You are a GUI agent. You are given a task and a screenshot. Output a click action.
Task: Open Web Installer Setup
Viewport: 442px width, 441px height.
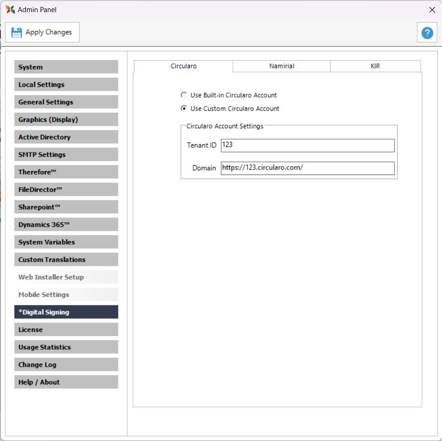[x=66, y=277]
